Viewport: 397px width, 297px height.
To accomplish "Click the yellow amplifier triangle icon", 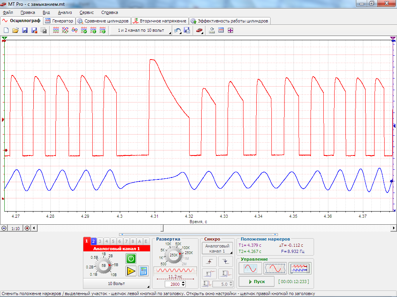I will (x=131, y=271).
